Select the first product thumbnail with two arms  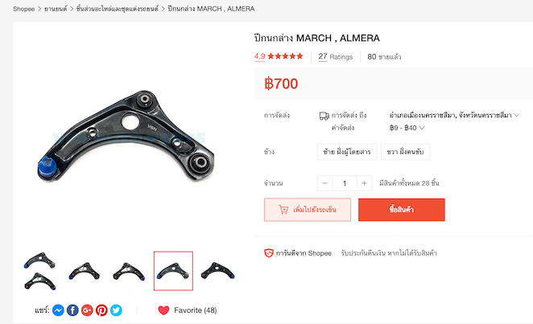(39, 271)
